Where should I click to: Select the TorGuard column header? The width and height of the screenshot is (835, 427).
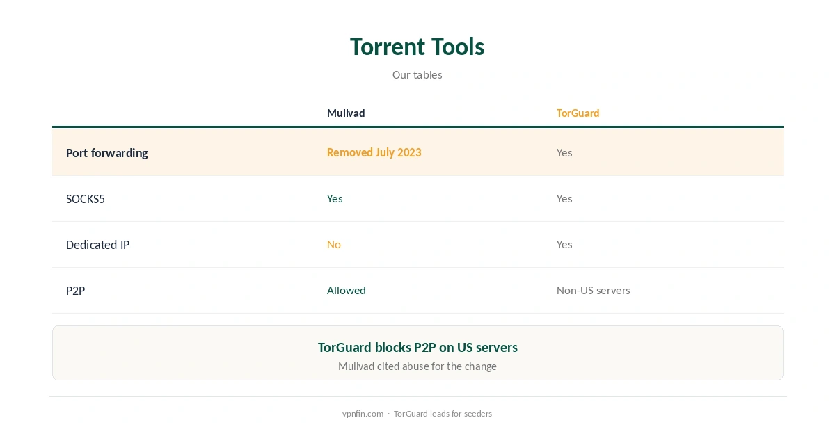(578, 113)
